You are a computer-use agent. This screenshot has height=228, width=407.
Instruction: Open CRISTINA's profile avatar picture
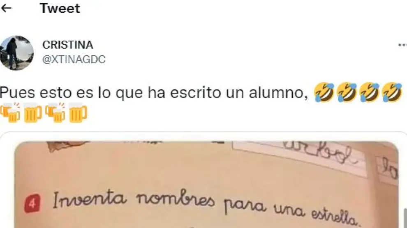click(16, 53)
